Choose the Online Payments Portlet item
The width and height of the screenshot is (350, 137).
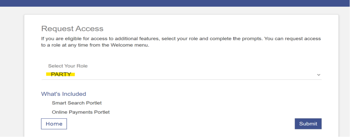click(81, 112)
